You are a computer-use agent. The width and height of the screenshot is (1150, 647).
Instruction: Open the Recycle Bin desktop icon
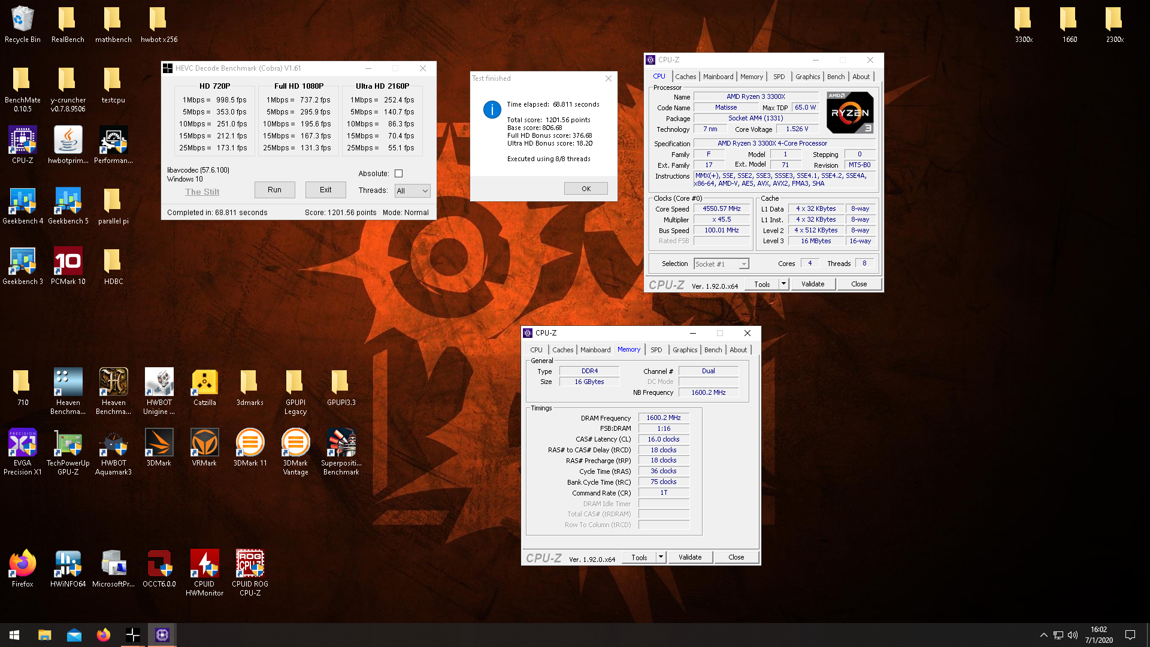23,24
